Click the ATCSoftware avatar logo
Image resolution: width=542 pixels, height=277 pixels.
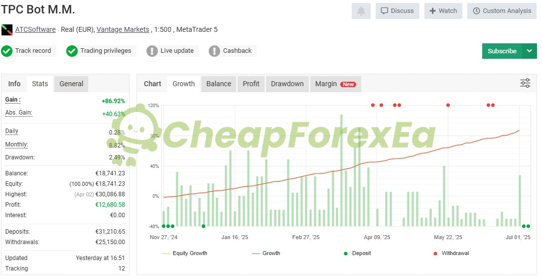tap(7, 30)
